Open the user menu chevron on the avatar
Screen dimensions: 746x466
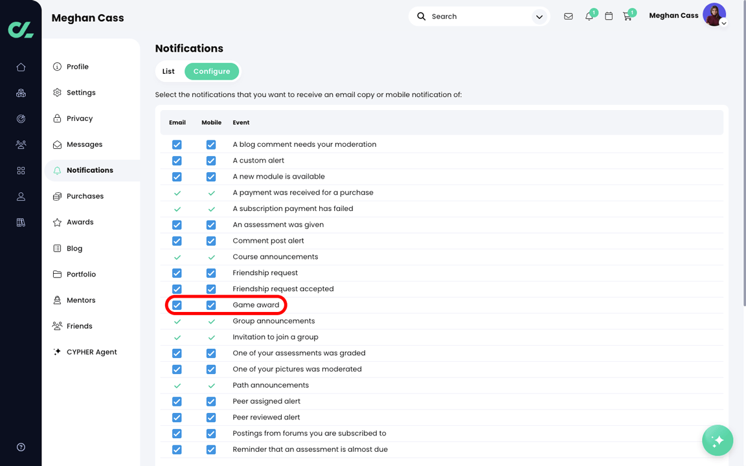tap(723, 23)
